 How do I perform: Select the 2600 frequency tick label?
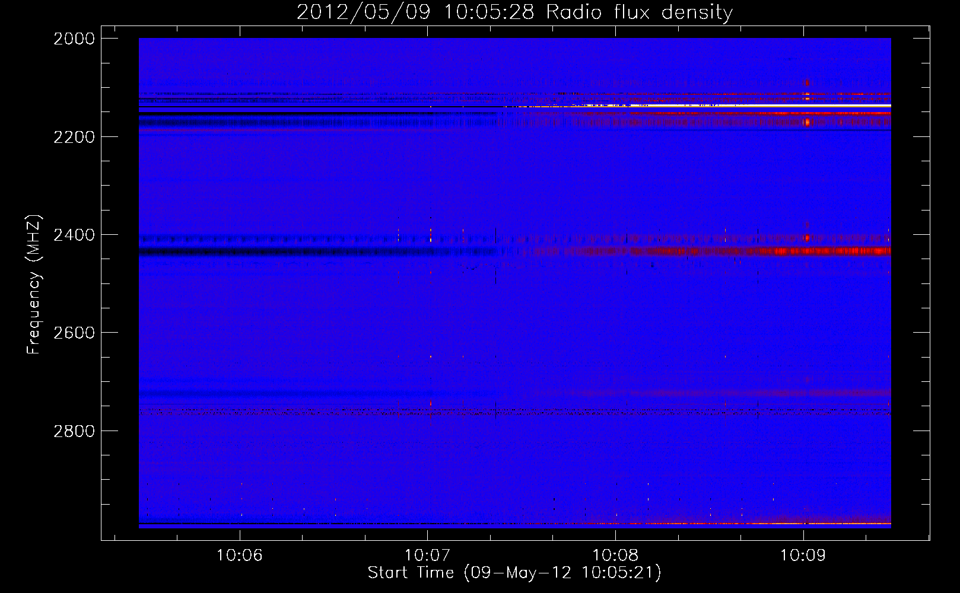(x=74, y=333)
